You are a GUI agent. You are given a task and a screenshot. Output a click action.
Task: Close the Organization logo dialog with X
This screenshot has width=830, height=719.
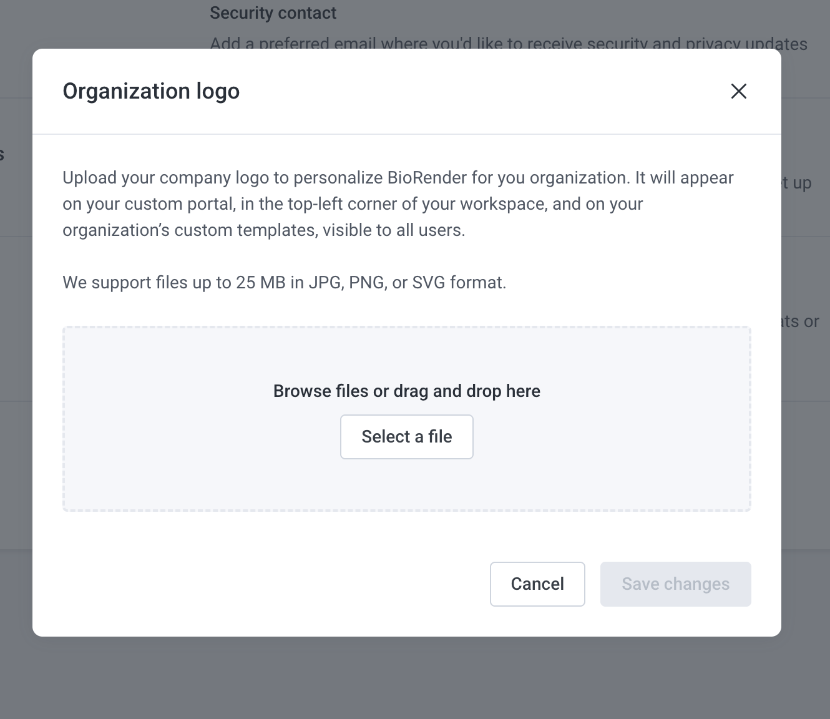coord(739,91)
